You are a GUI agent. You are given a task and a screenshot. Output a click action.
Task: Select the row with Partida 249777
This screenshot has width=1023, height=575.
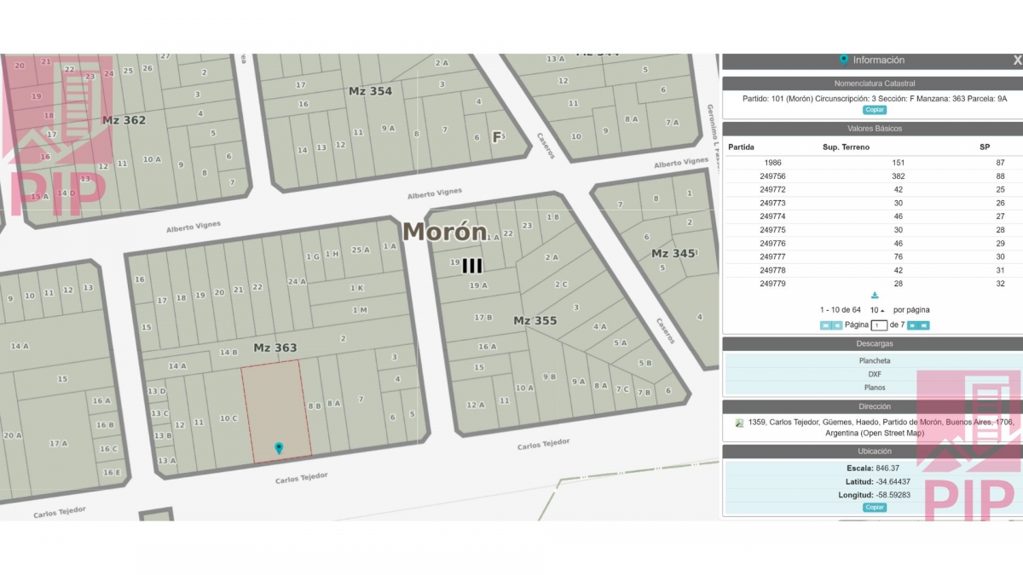click(873, 256)
